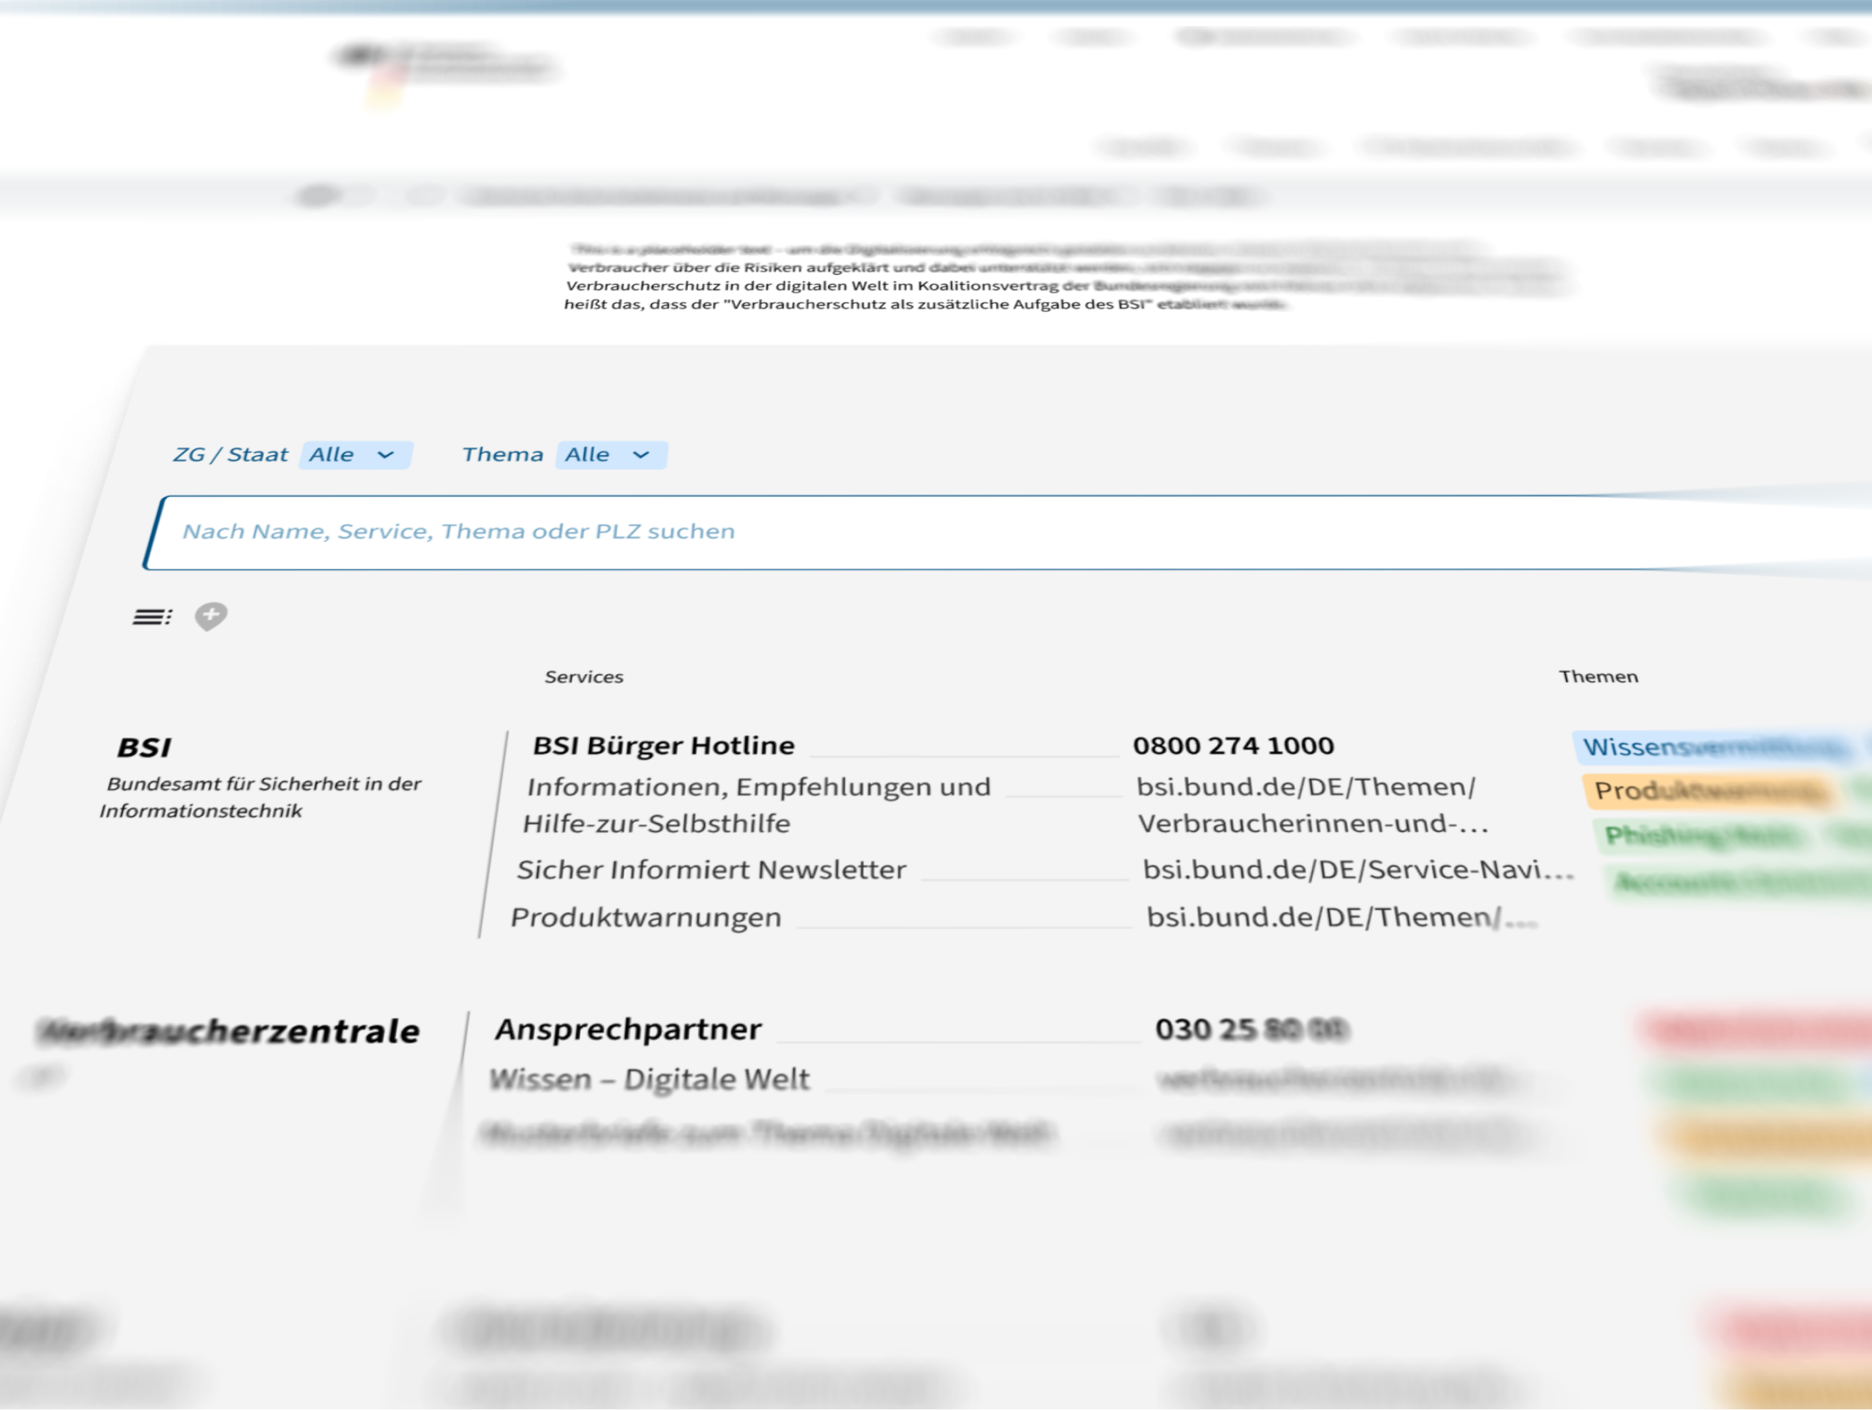Image resolution: width=1872 pixels, height=1410 pixels.
Task: Click the Services column header
Action: click(x=584, y=677)
